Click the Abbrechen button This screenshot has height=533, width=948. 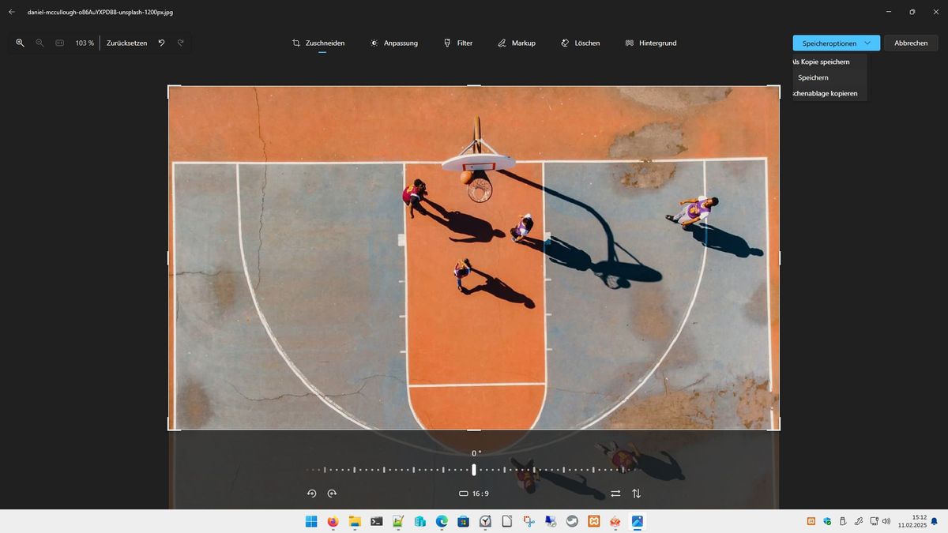tap(911, 43)
